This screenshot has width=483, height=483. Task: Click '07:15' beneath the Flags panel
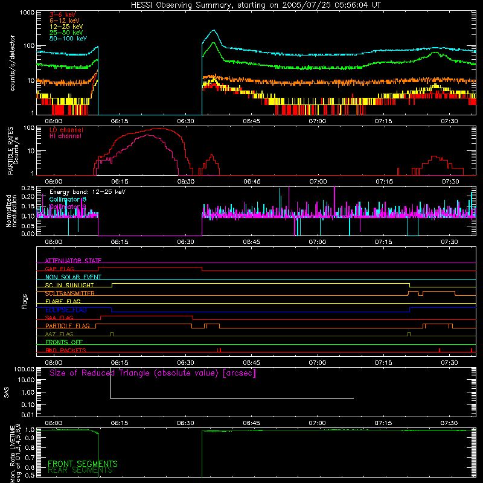(x=383, y=363)
